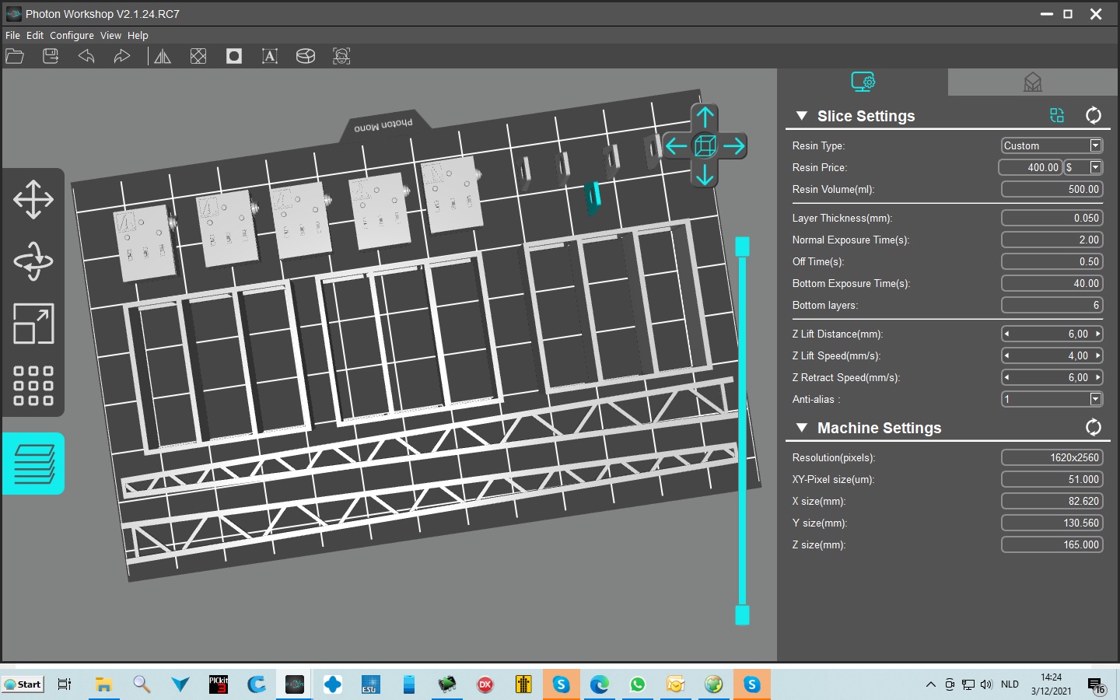Click the split model cylinder icon
Image resolution: width=1120 pixels, height=700 pixels.
coord(306,56)
